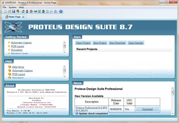
Task: Click Getting Started scrollbar up arrow
Action: (x=64, y=42)
